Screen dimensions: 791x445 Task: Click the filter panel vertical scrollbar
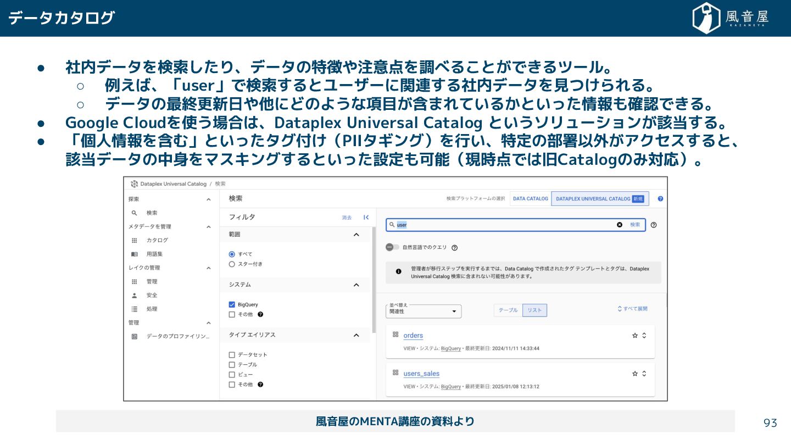[x=374, y=279]
